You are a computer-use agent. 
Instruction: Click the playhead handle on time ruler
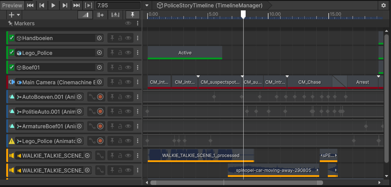[x=243, y=14]
